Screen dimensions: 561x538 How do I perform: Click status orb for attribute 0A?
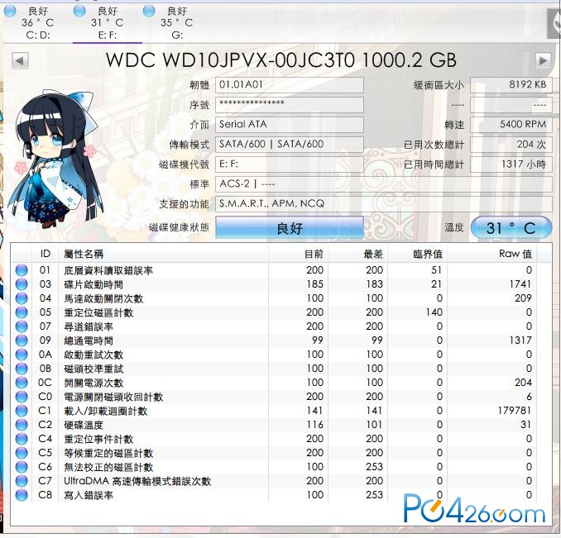(x=22, y=355)
